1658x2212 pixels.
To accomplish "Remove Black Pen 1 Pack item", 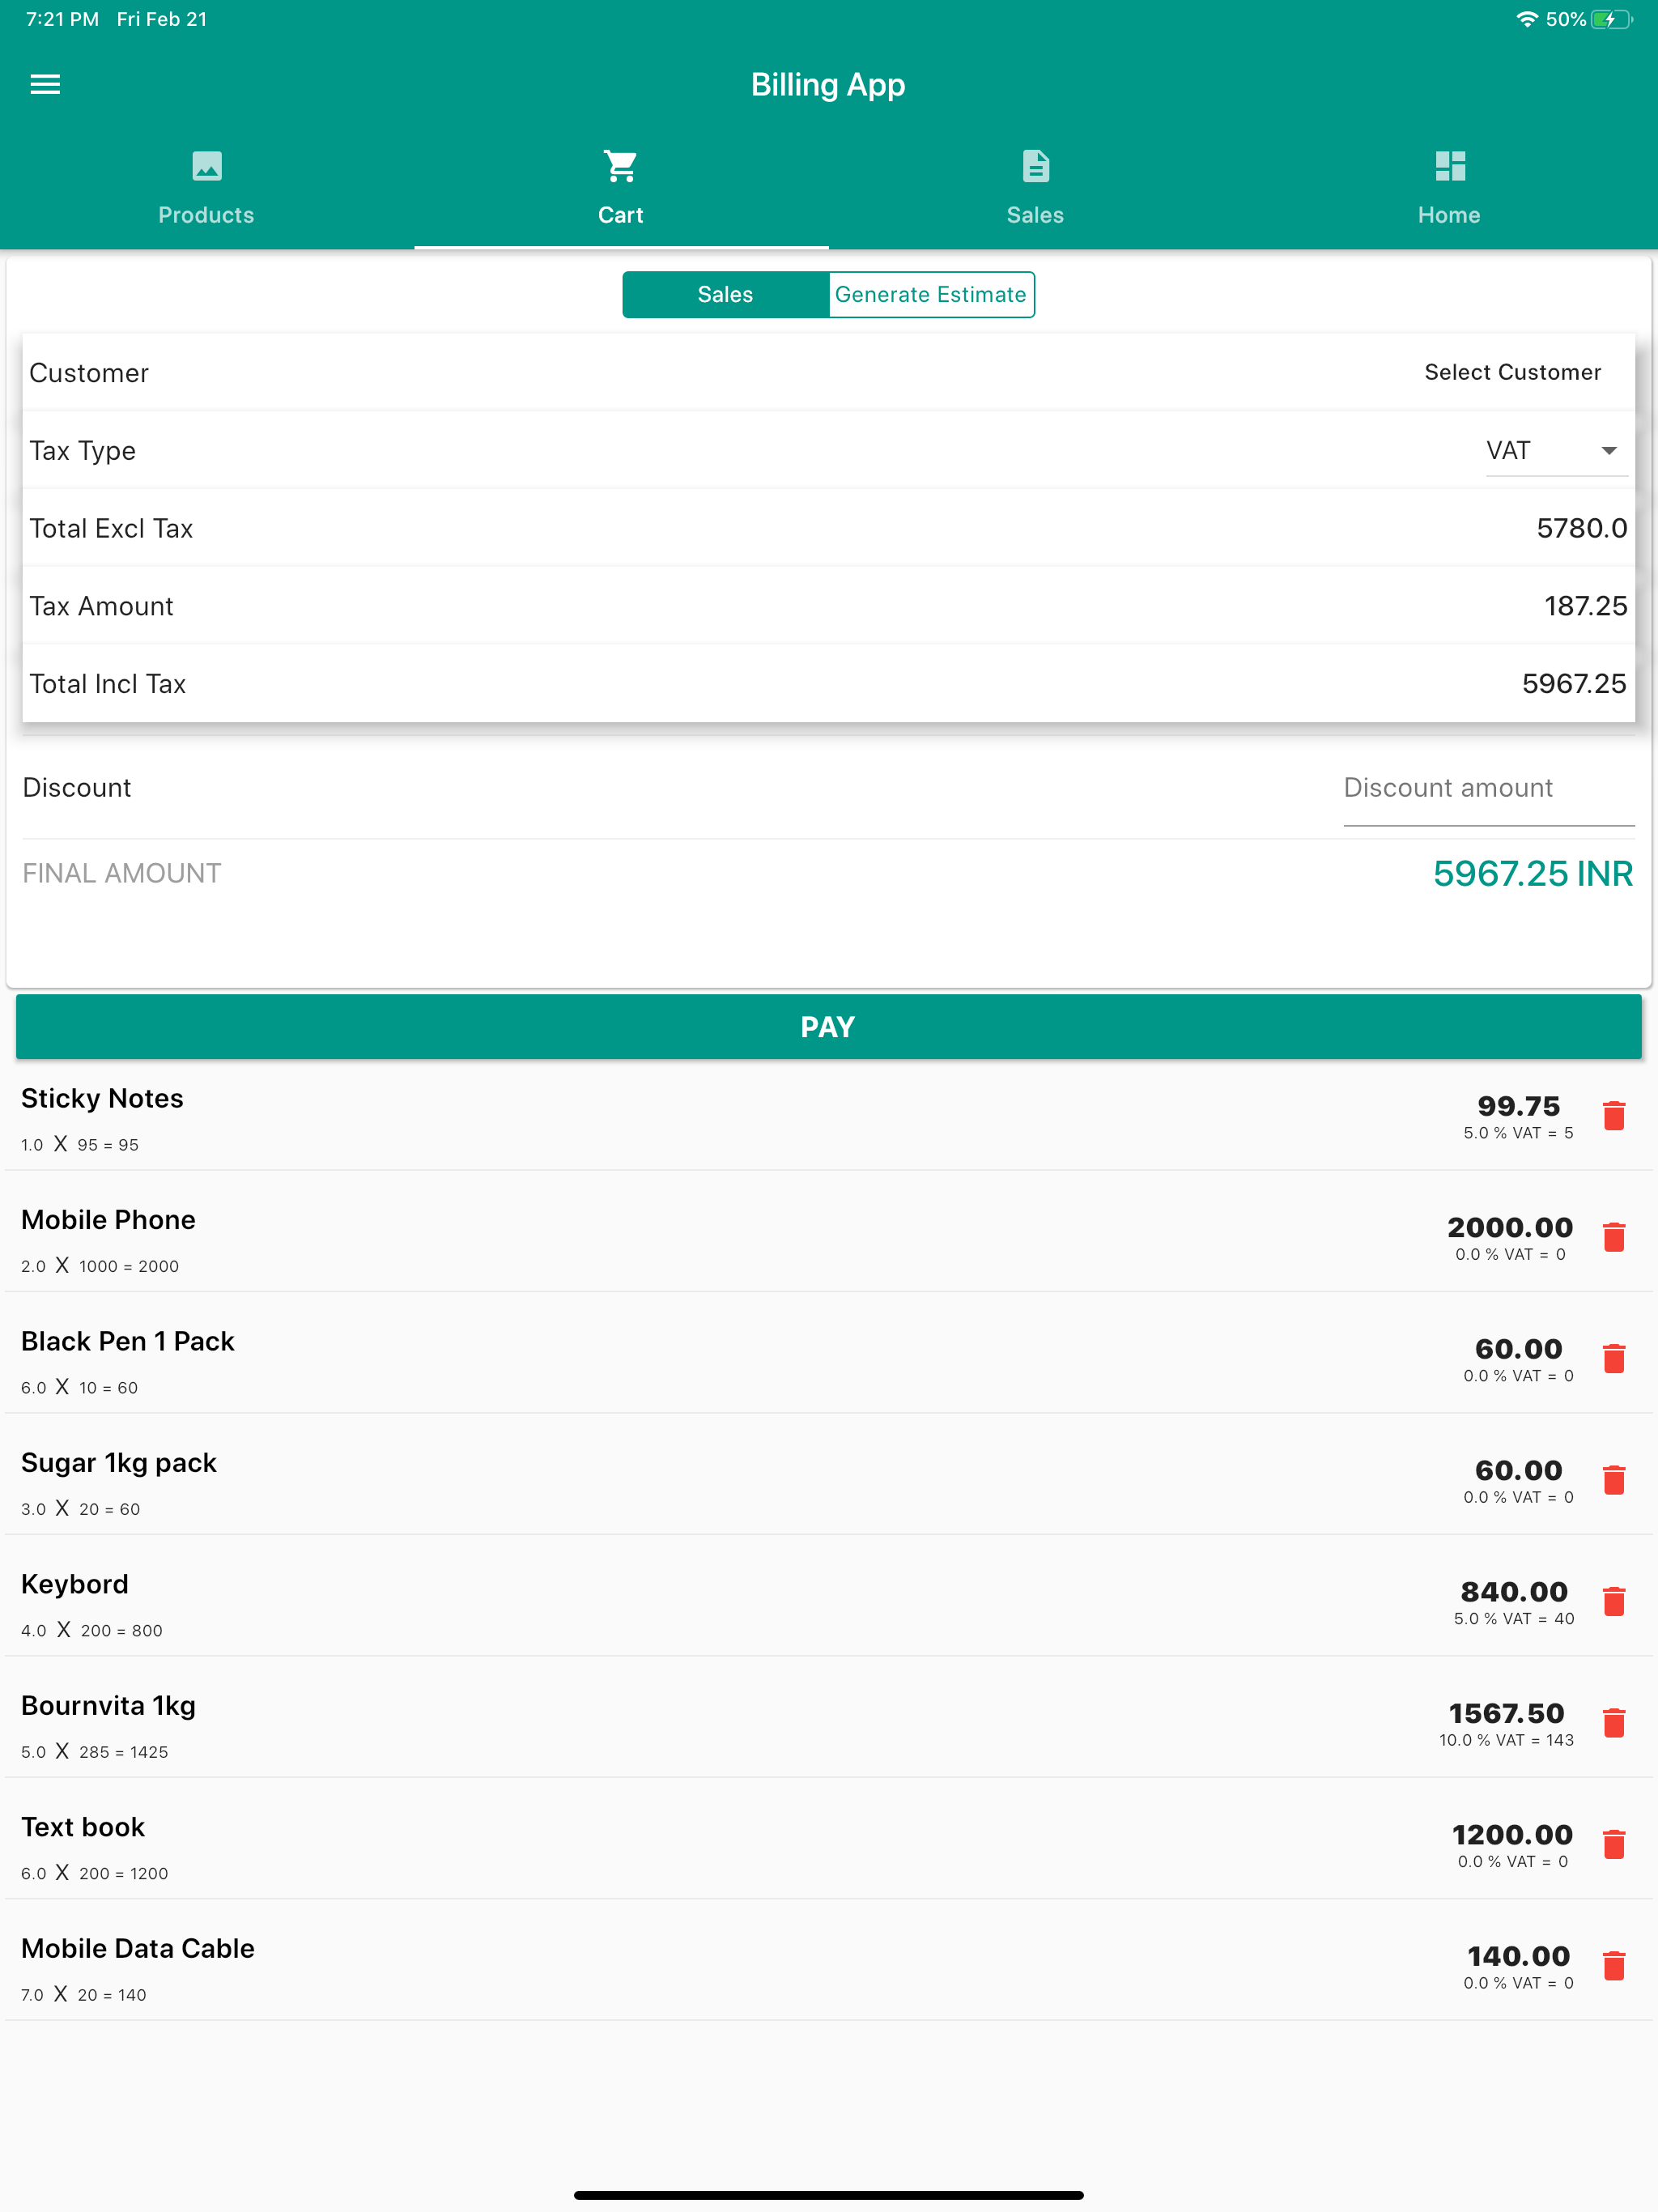I will point(1614,1358).
